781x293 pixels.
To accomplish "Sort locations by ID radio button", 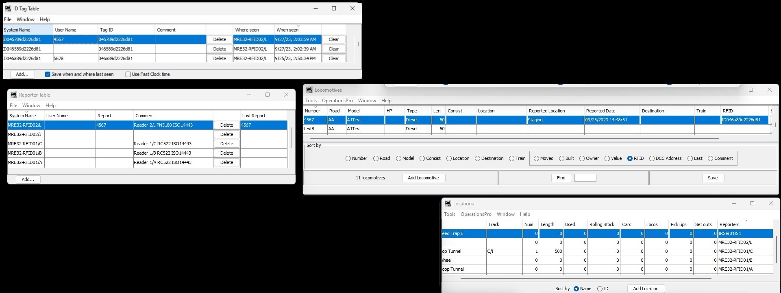I will point(600,289).
